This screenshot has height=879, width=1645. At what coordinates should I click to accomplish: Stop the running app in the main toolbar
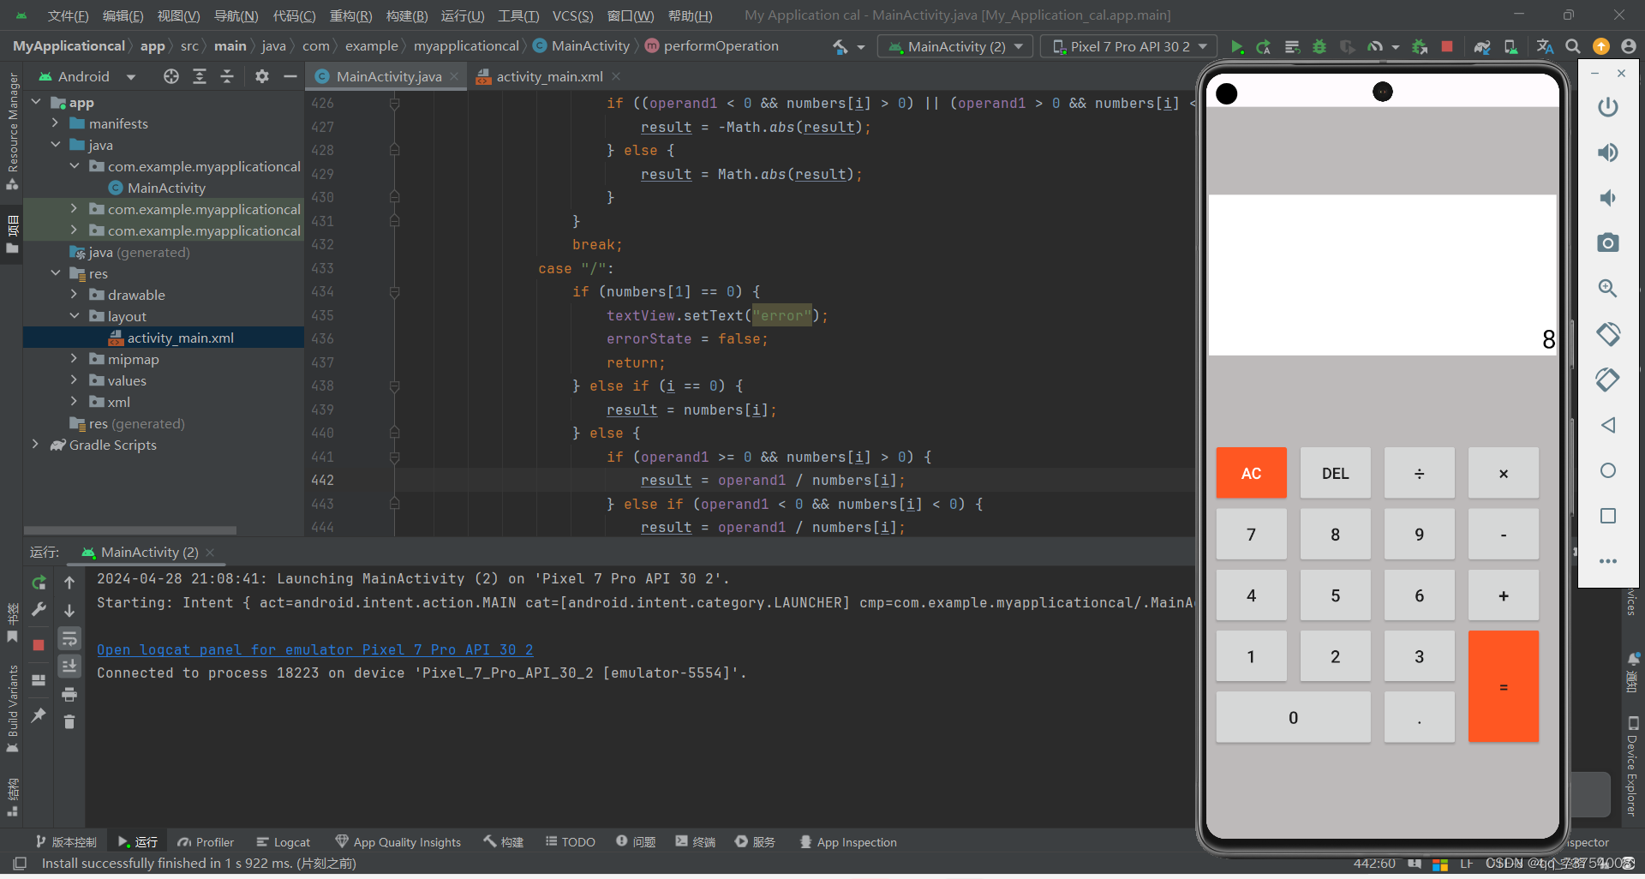1447,47
